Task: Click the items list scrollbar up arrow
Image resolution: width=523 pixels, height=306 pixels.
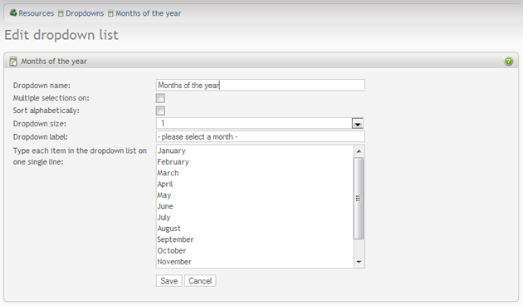Action: [x=359, y=151]
